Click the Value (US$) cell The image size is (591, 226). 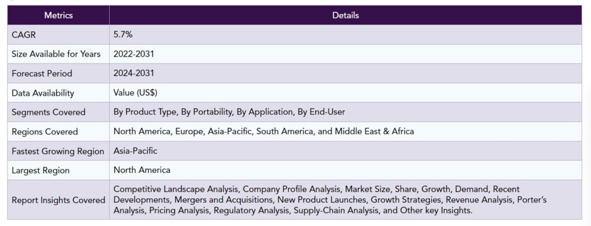coord(135,93)
